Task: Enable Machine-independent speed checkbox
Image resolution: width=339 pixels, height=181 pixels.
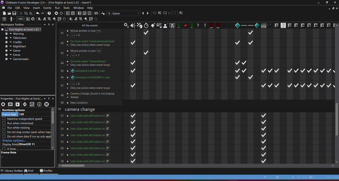Action: [x=4, y=119]
